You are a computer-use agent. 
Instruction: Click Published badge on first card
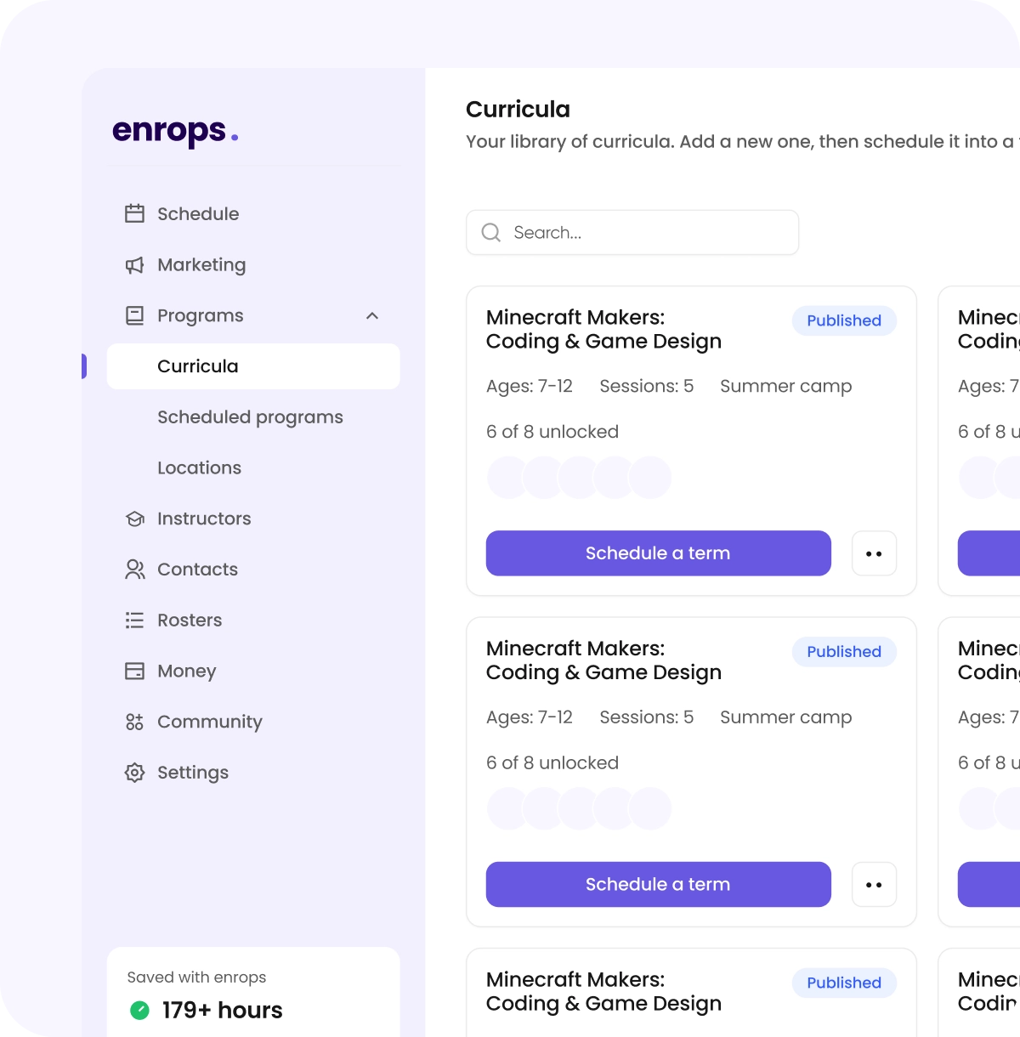pyautogui.click(x=844, y=320)
